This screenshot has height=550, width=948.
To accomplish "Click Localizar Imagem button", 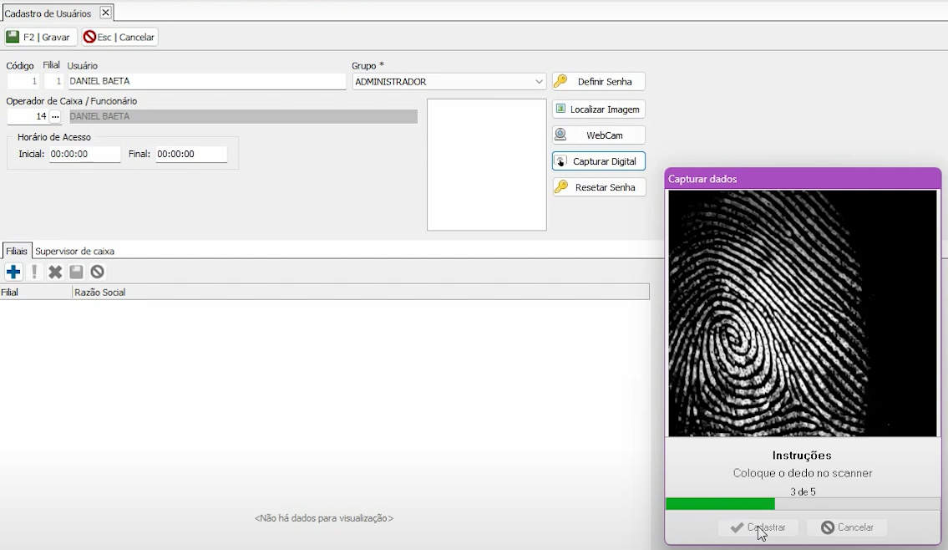I will point(598,109).
